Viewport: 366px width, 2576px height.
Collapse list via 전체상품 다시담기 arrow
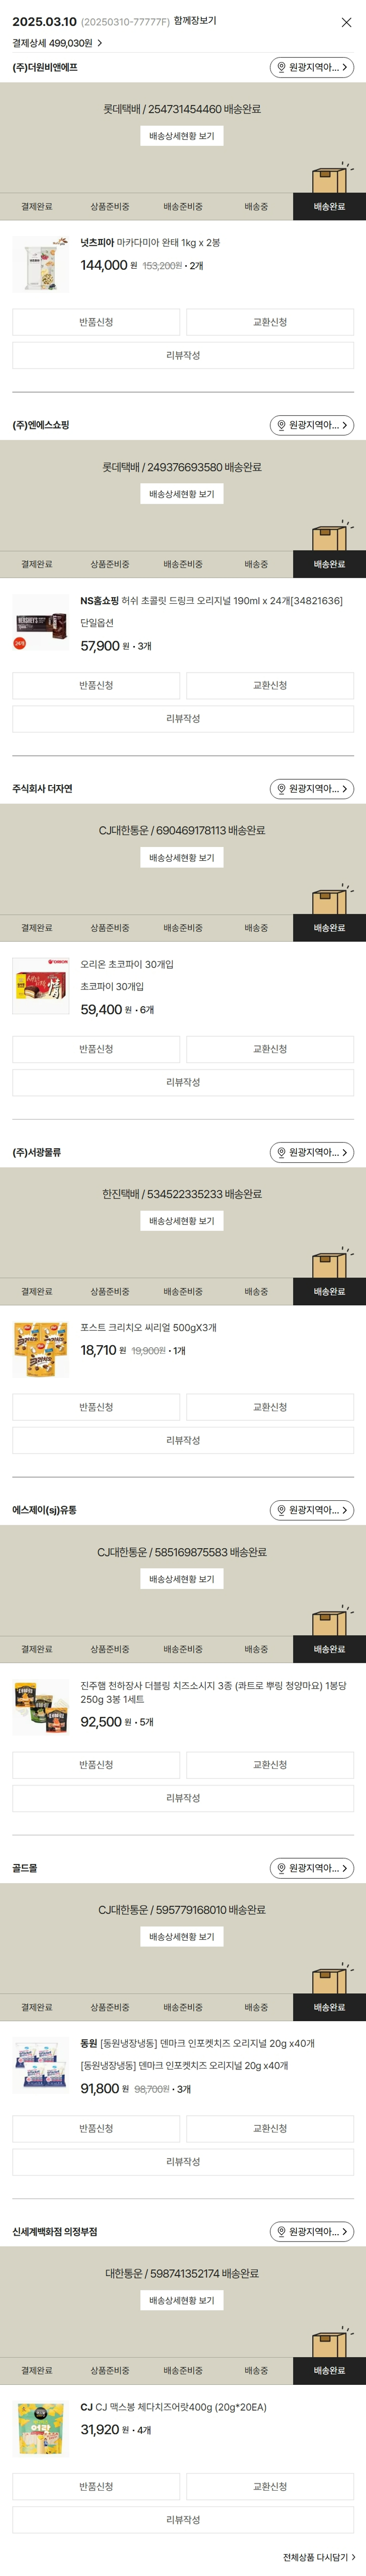[353, 2557]
